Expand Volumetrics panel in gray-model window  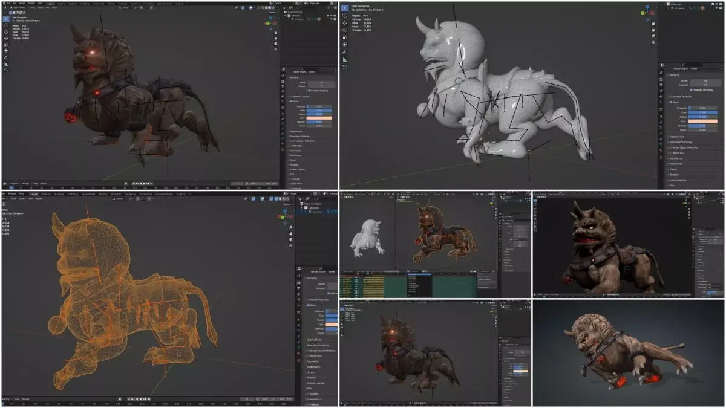click(677, 158)
